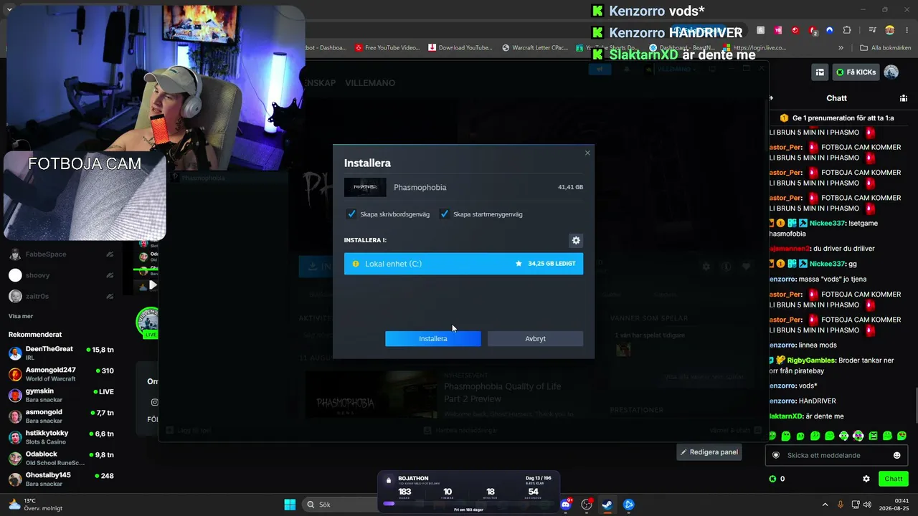
Task: Open the weather widget showing 13°C
Action: (37, 505)
